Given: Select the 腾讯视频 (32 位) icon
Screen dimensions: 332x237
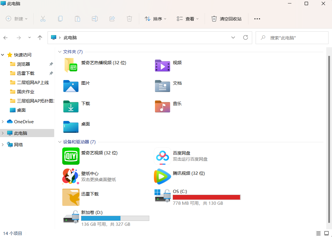Looking at the screenshot, I should coord(163,176).
